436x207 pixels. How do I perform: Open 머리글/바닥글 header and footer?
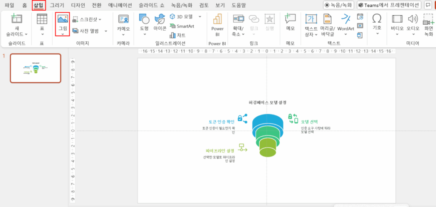click(328, 25)
